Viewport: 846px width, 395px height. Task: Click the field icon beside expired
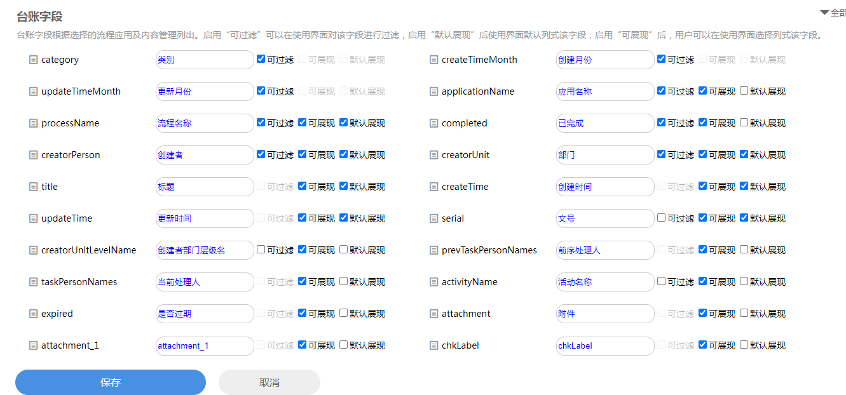(x=34, y=314)
